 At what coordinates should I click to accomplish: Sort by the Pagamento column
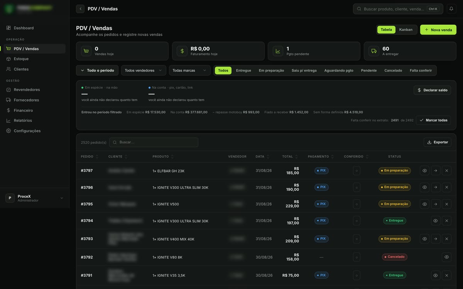(x=321, y=156)
